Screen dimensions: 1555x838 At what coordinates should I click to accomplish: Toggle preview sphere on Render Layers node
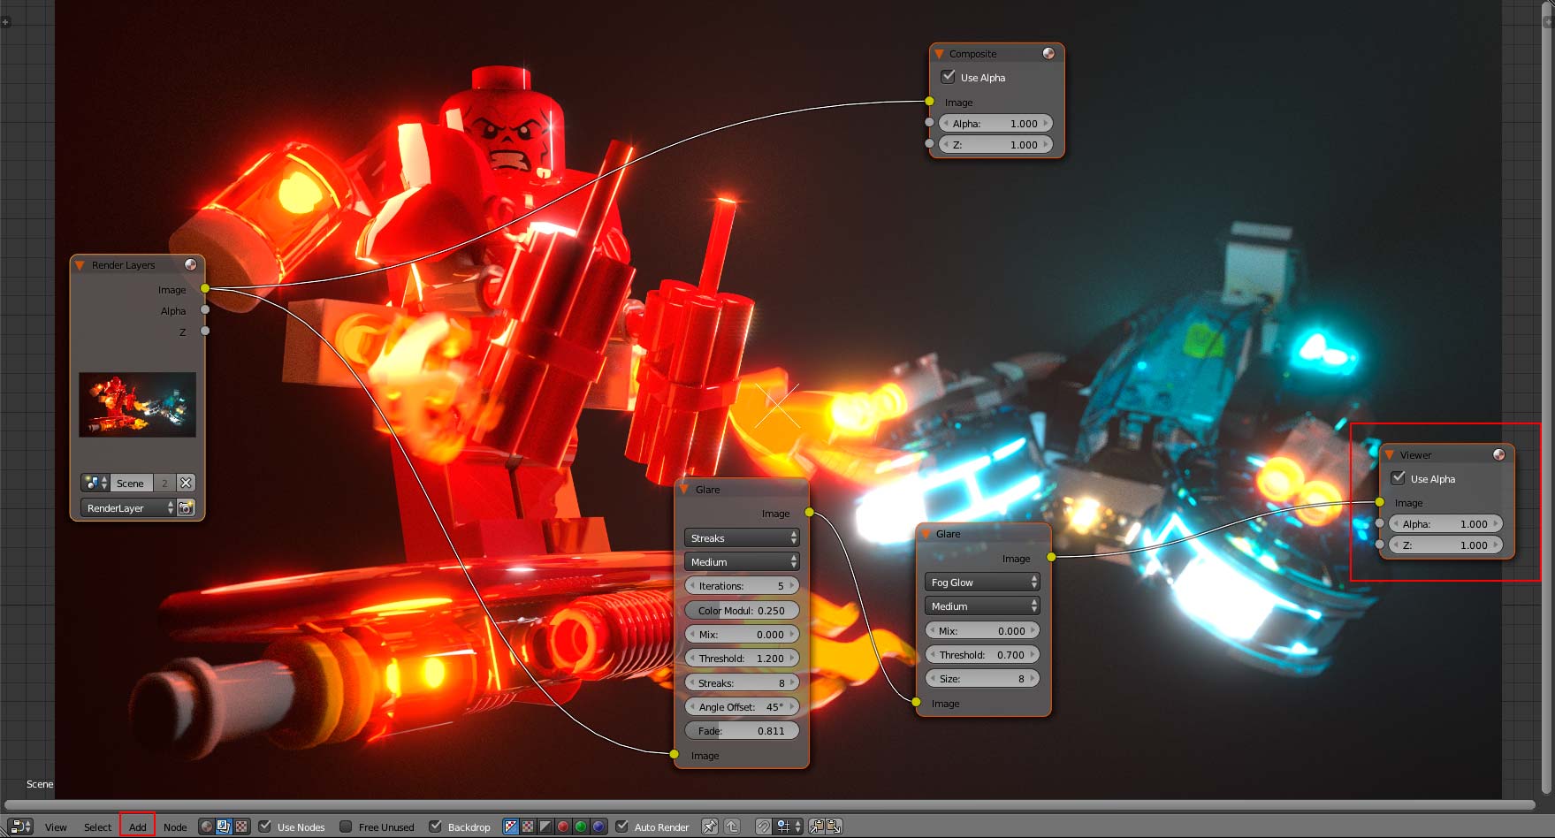click(190, 264)
